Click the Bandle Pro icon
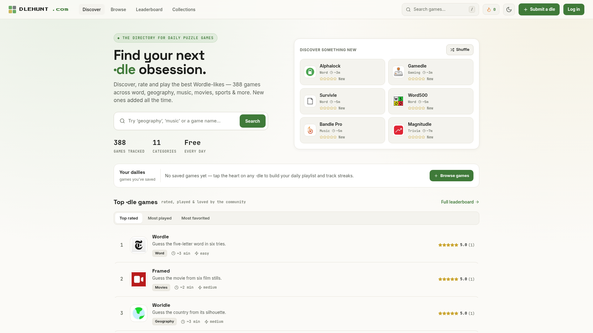 coord(310,130)
